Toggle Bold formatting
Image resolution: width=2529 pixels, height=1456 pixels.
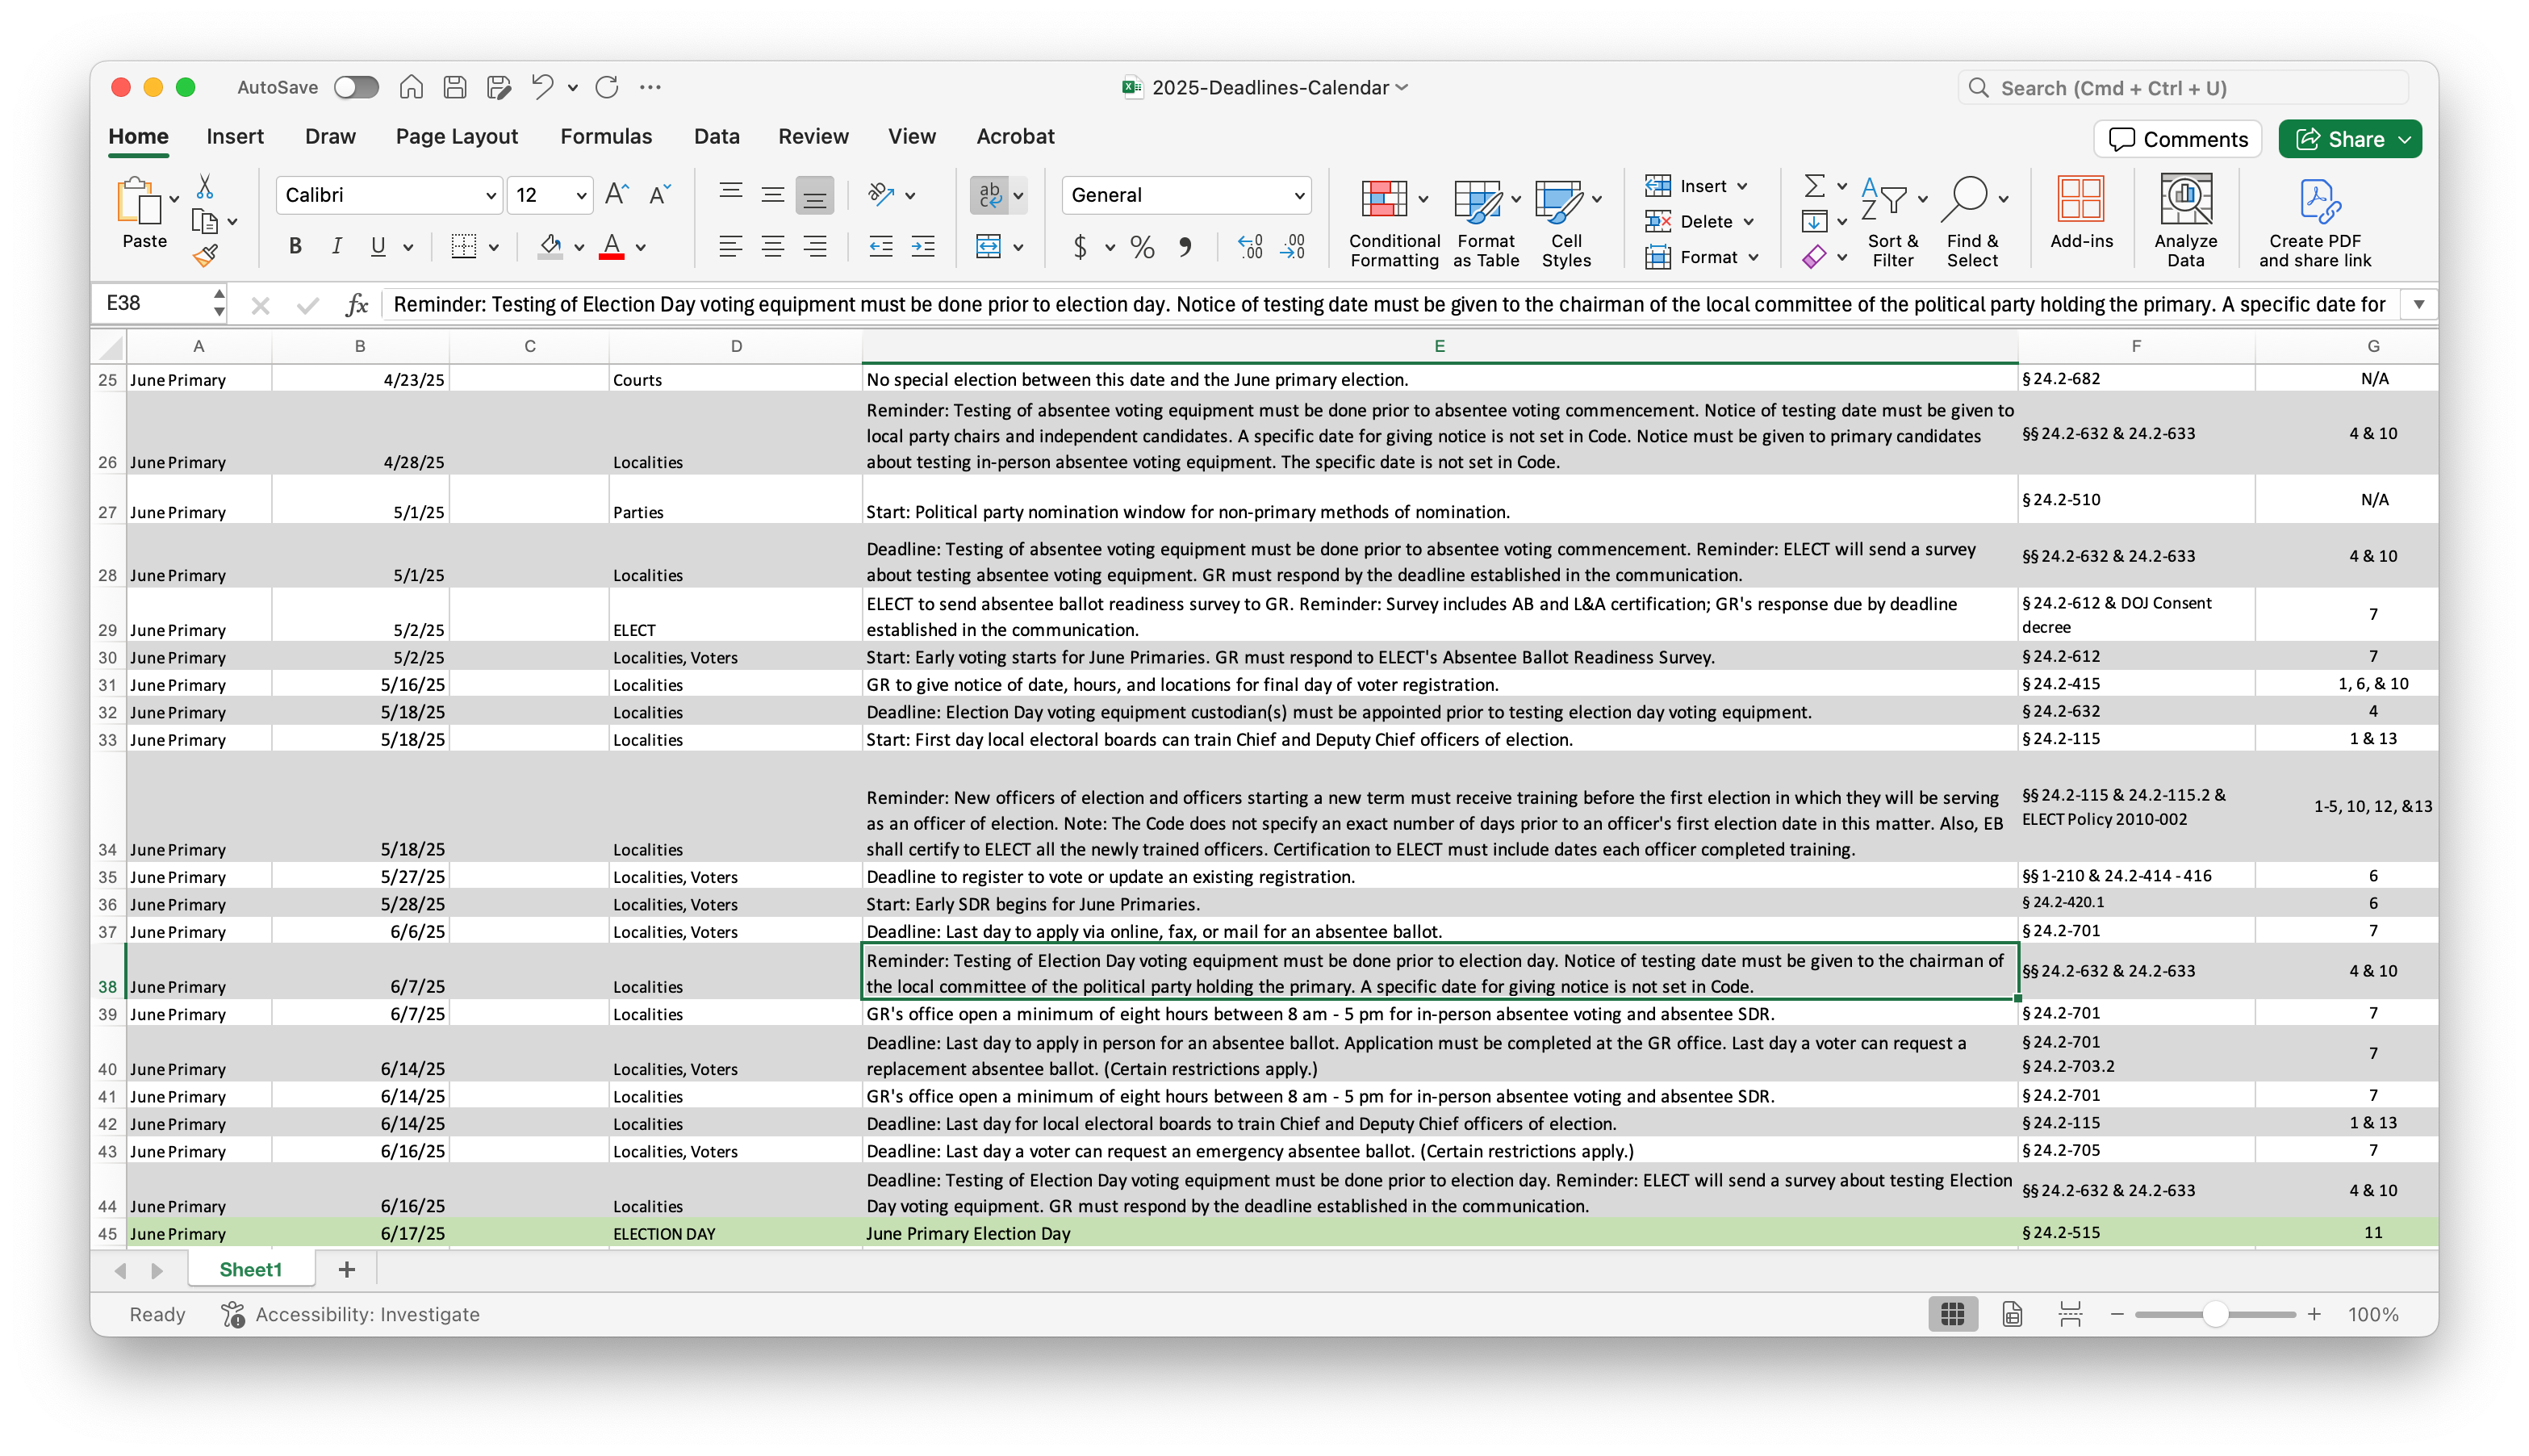295,246
